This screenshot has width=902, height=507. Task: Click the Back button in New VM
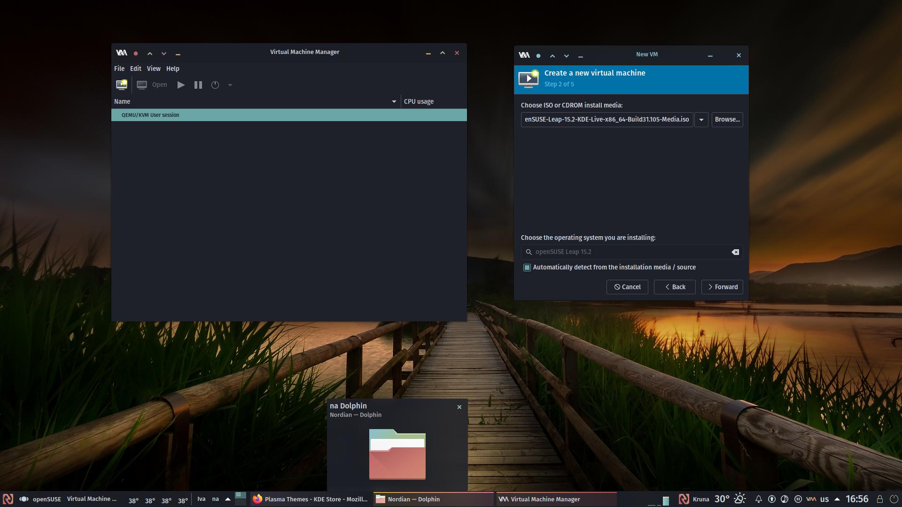tap(675, 287)
